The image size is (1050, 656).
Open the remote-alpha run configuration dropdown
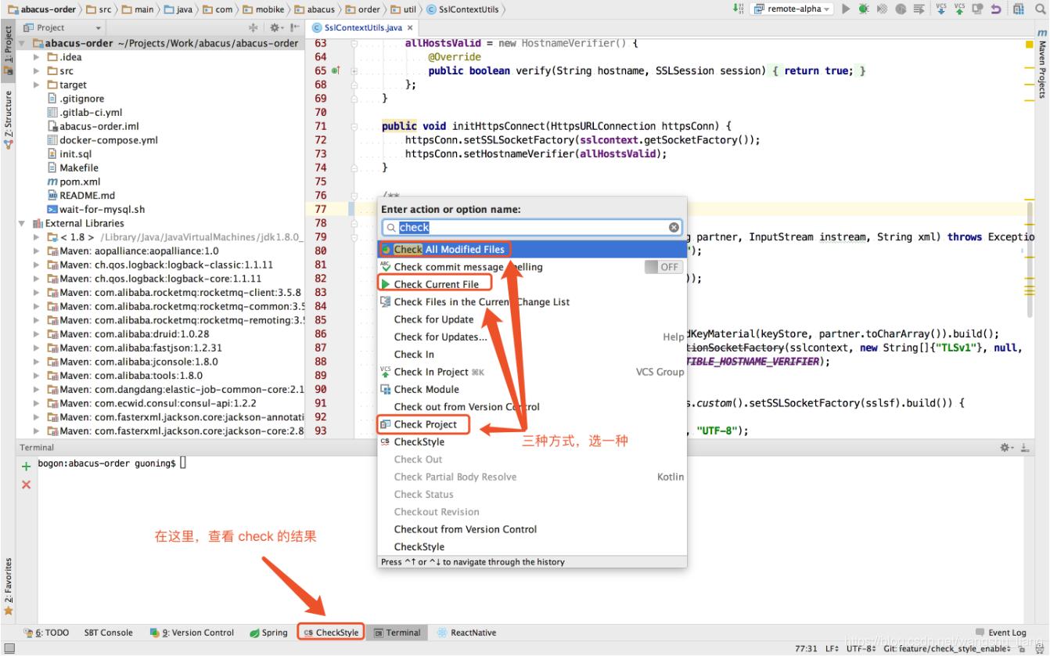pyautogui.click(x=793, y=9)
